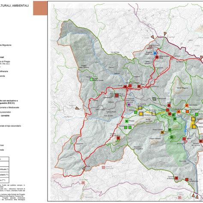Click the faded pink square south of the boundary
The image size is (203, 203).
click(103, 167)
